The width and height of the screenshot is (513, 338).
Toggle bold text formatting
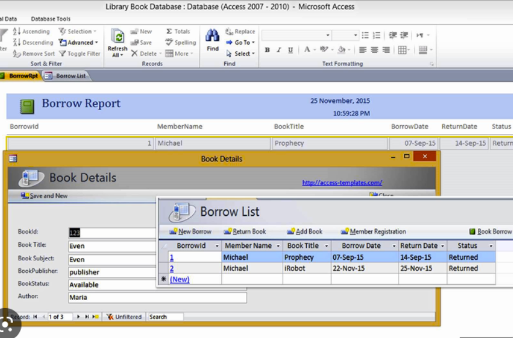click(x=267, y=50)
